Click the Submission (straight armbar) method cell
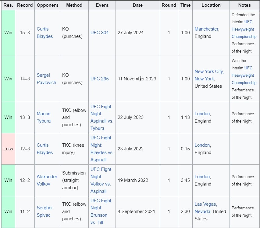This screenshot has width=260, height=228. [74, 180]
